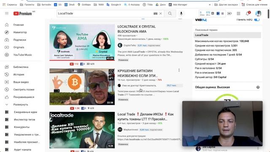Open the Ads Manager bookmark
The image size is (270, 152).
tap(178, 5)
